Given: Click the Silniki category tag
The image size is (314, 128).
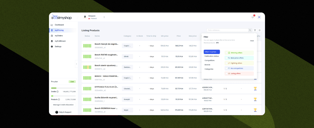Looking at the screenshot, I should click(127, 57).
